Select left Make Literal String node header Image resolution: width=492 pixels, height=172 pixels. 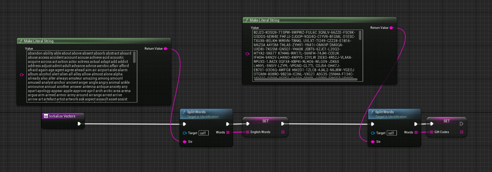[94, 41]
